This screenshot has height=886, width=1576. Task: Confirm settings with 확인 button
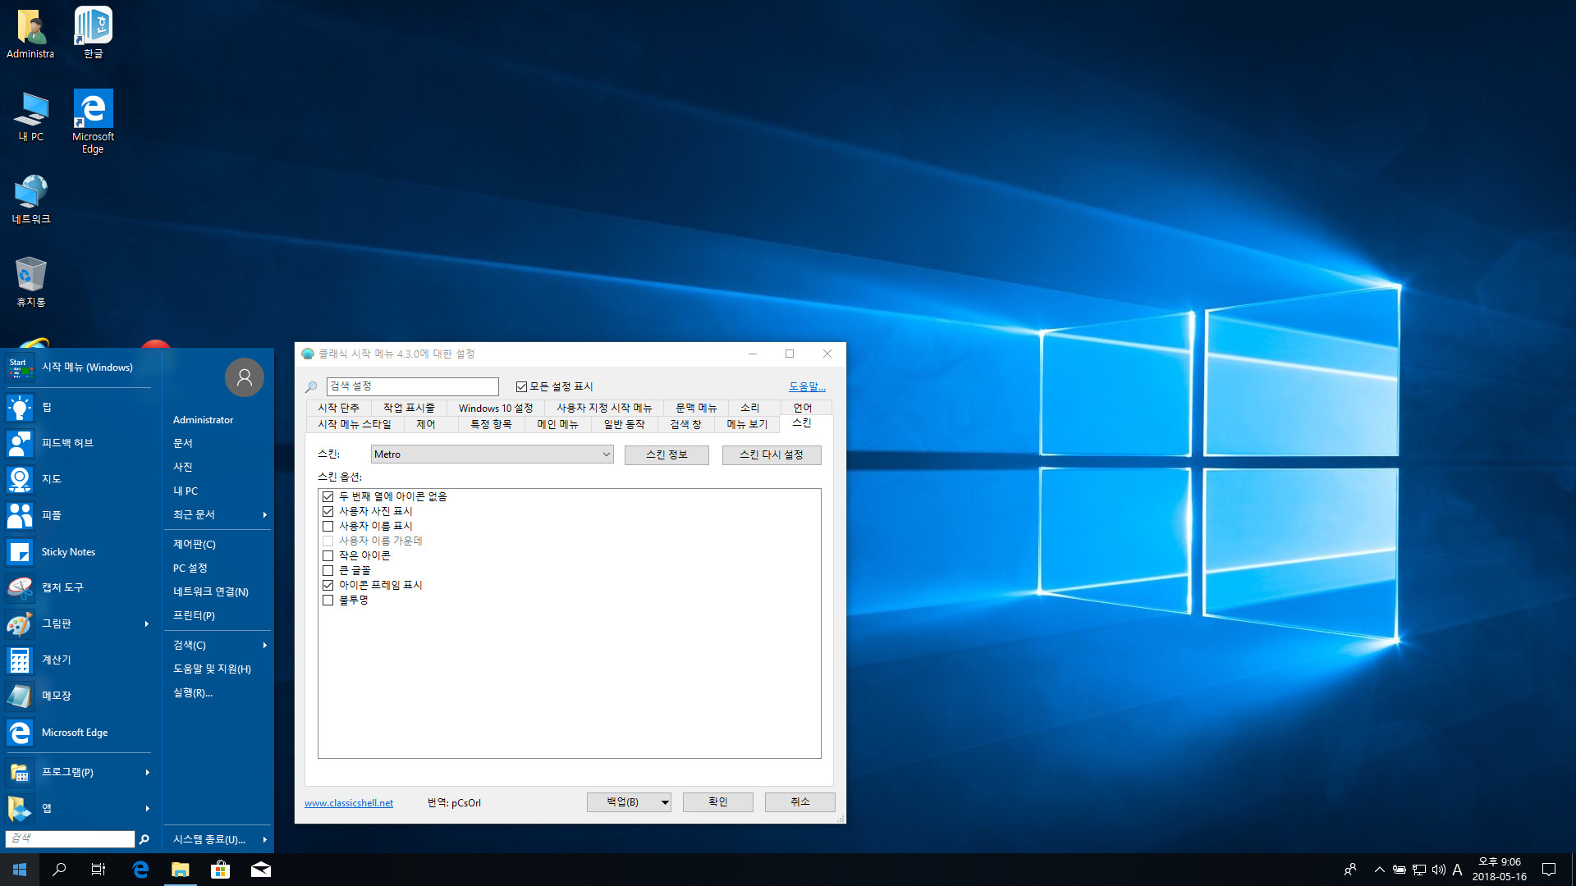pyautogui.click(x=717, y=802)
